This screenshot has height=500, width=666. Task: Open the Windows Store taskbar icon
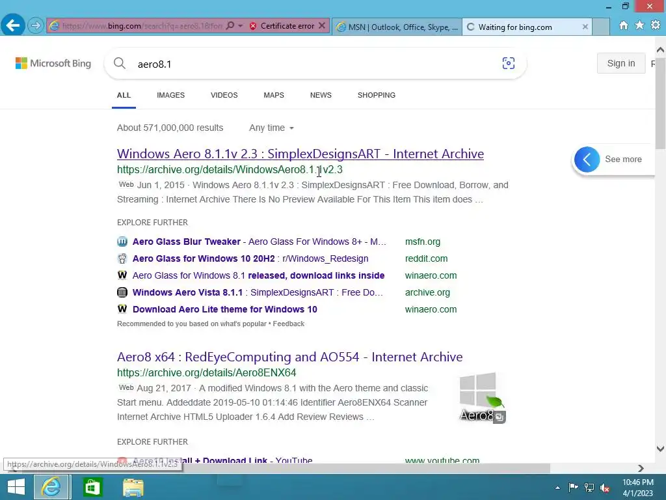[92, 487]
